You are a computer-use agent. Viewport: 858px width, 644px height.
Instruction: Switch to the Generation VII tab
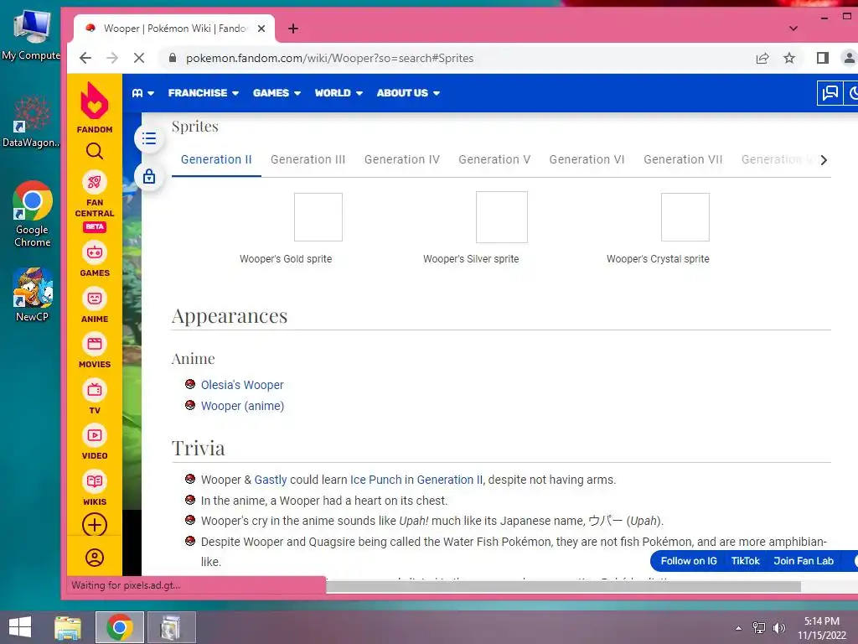(x=683, y=160)
